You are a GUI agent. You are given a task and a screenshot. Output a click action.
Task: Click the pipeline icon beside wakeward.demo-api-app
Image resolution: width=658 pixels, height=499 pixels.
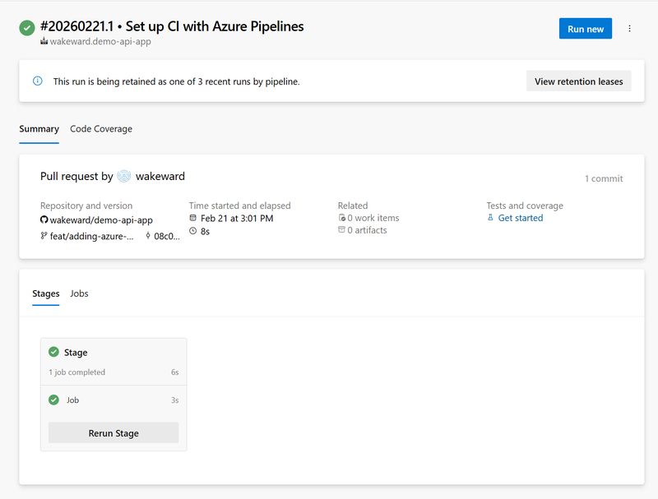[44, 42]
